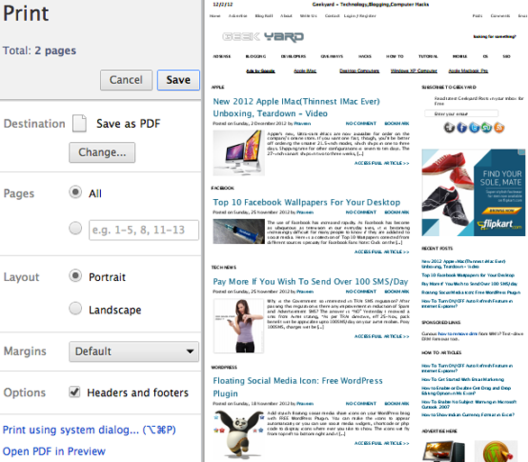Click the Cancel button
The image size is (528, 462).
coord(126,80)
